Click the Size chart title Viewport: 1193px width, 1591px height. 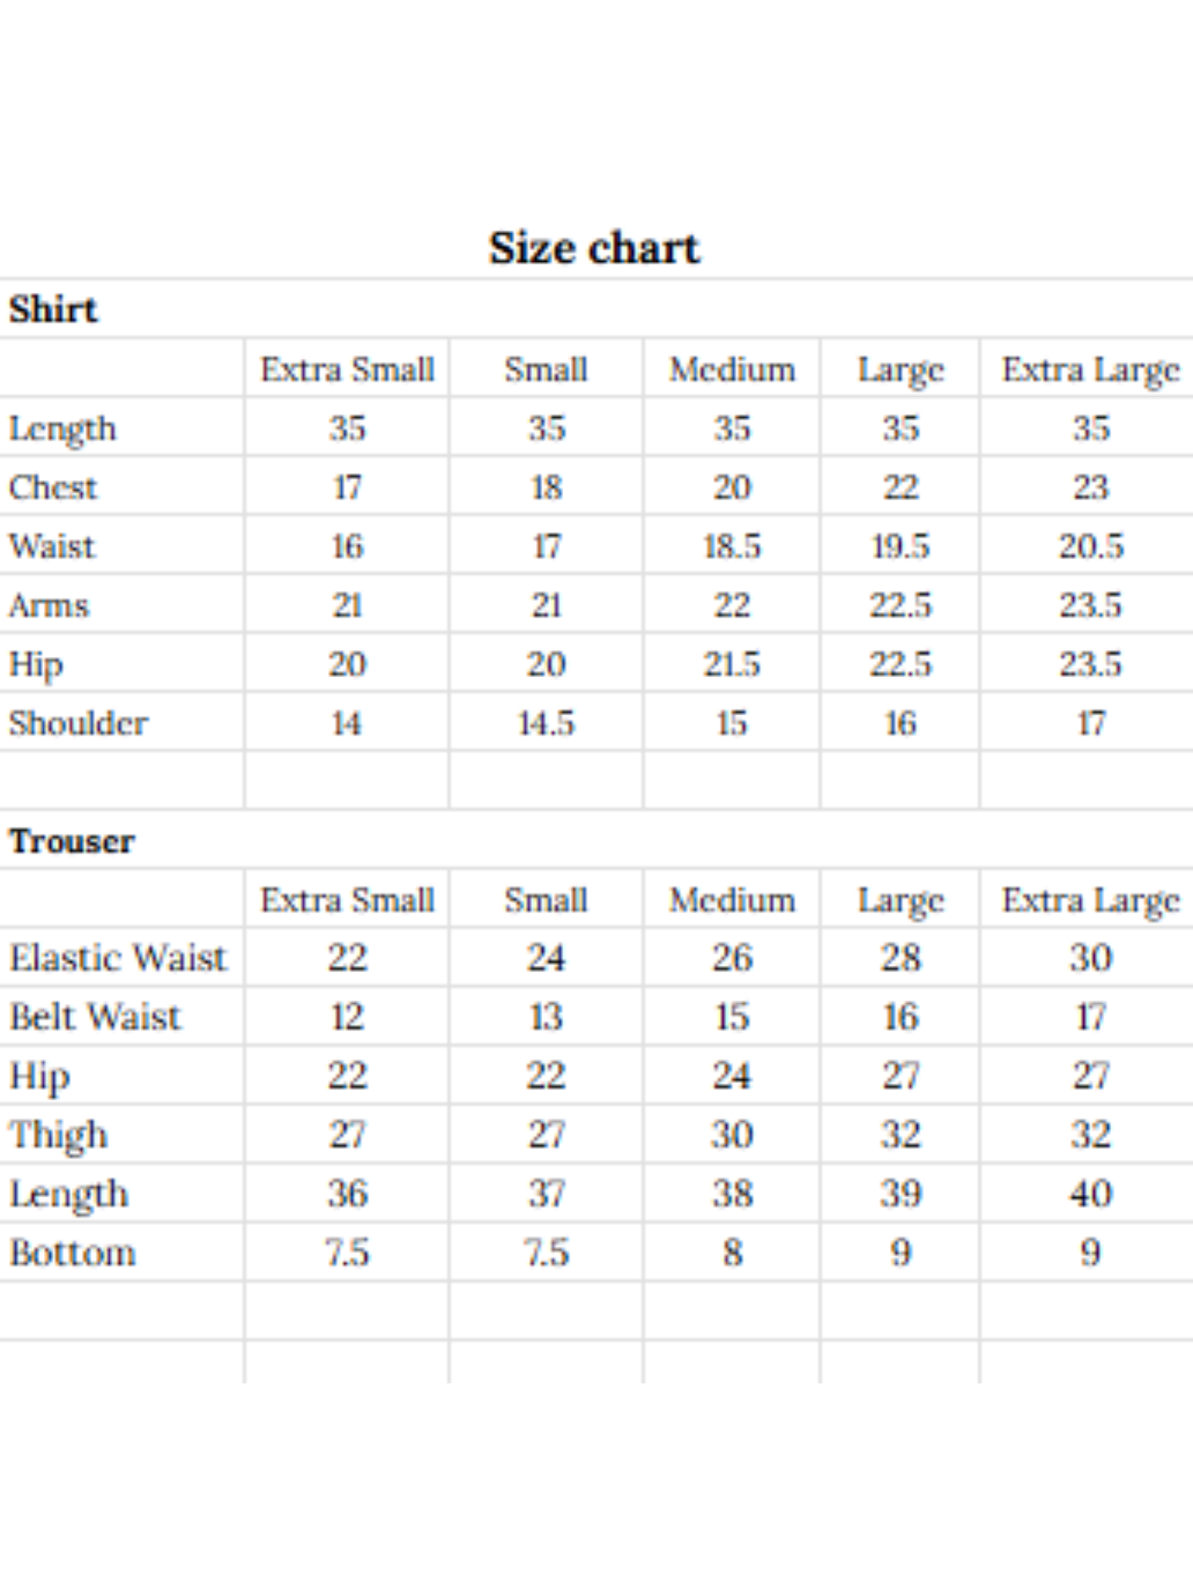pyautogui.click(x=594, y=248)
